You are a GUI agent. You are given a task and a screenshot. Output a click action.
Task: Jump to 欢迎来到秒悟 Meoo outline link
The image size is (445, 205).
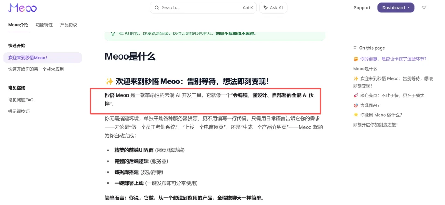pyautogui.click(x=393, y=82)
